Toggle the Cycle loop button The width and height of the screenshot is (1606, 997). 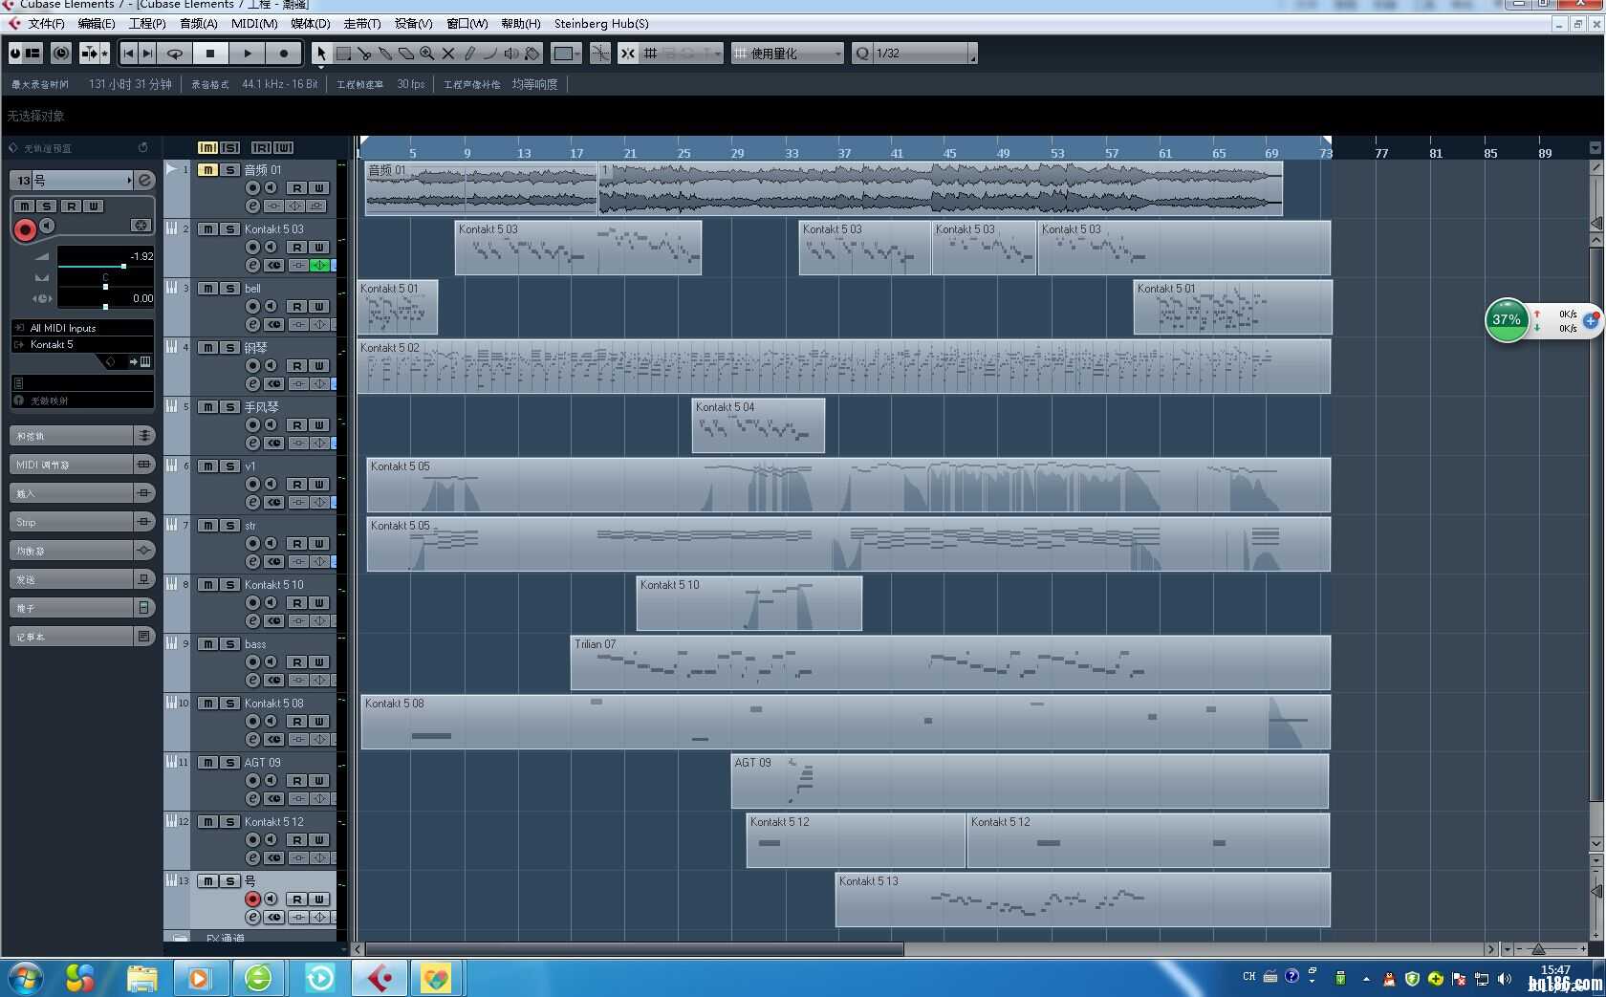click(175, 54)
